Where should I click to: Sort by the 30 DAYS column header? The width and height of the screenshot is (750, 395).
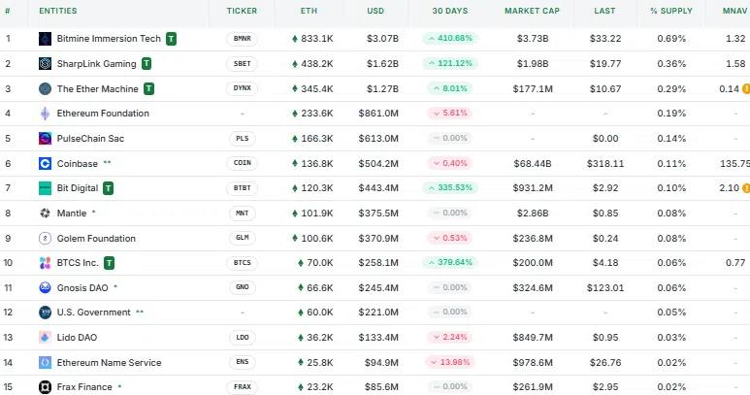click(450, 11)
